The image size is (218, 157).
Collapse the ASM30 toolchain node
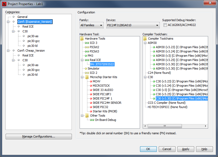coord(145,43)
